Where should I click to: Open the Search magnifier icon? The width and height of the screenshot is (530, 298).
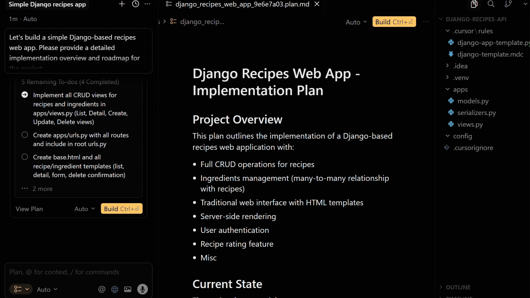(491, 4)
